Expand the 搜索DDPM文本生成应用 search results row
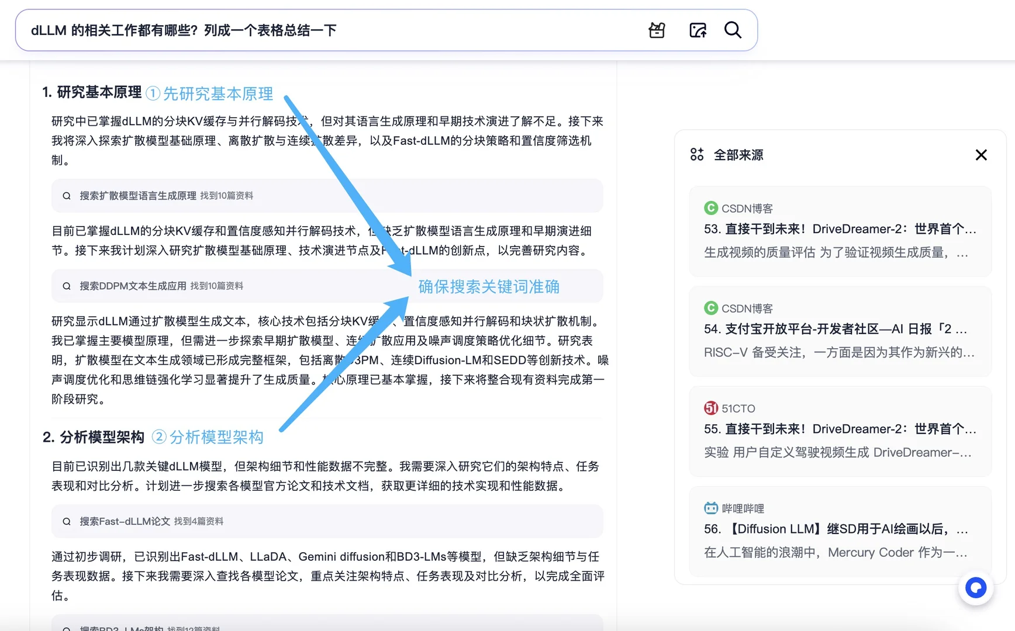 point(327,286)
